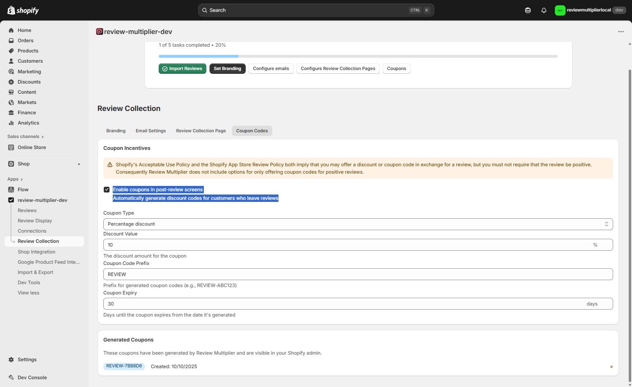The width and height of the screenshot is (632, 387).
Task: Click the Import Reviews button
Action: (182, 68)
